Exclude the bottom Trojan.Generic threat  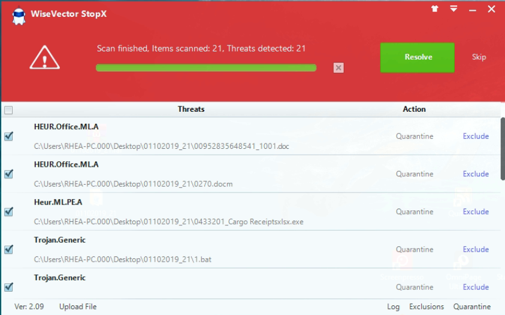[x=476, y=287]
